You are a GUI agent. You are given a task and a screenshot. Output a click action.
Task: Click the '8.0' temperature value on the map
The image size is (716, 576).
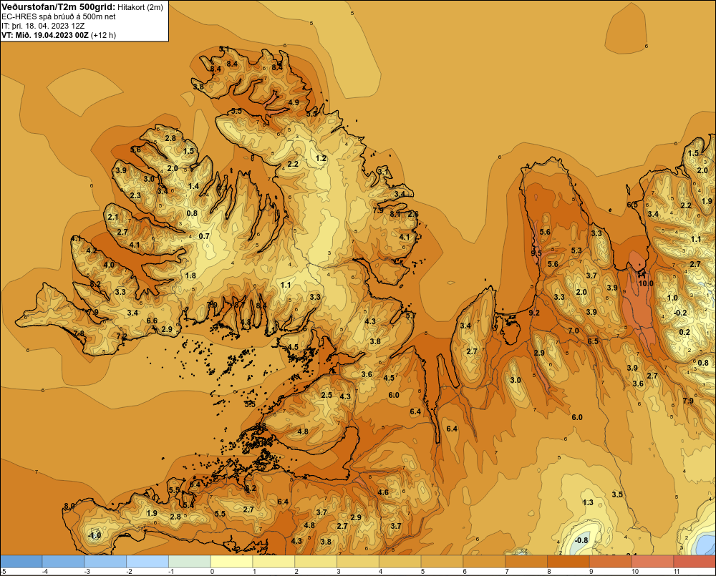(x=69, y=506)
